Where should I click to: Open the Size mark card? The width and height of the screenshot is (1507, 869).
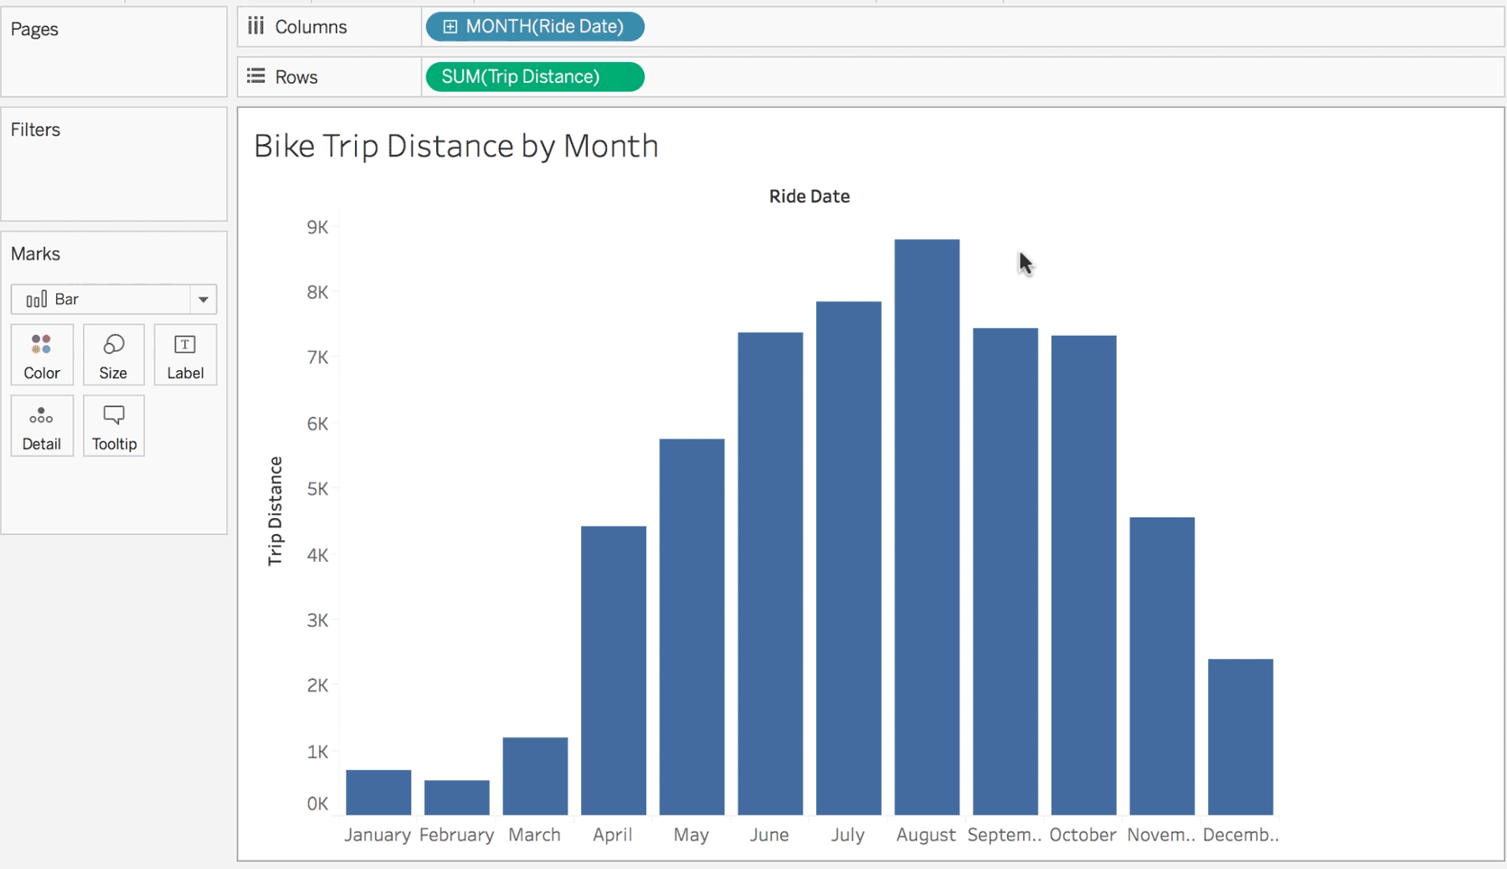point(113,354)
